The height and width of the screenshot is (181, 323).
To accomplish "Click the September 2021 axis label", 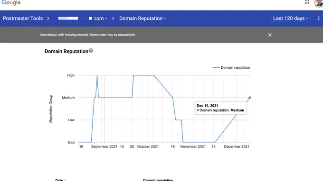I will coord(104,146).
